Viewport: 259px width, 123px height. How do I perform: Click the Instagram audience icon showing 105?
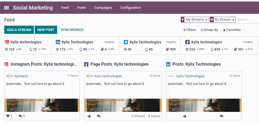(6, 49)
